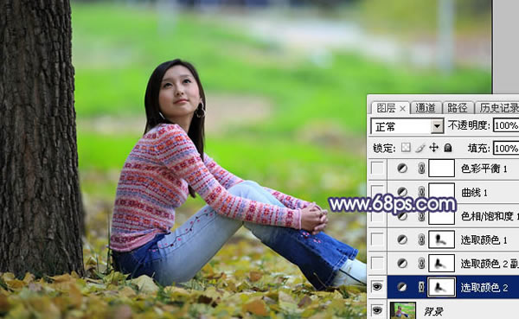Click the 背景 layer image thumbnail

[403, 310]
